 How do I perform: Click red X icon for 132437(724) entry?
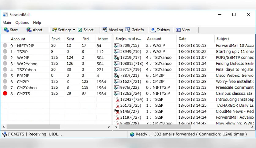[x=117, y=99]
